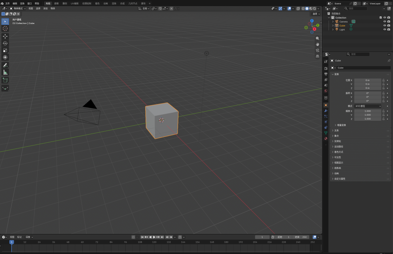
Task: Toggle X-ray view in viewport header
Action: tap(298, 8)
